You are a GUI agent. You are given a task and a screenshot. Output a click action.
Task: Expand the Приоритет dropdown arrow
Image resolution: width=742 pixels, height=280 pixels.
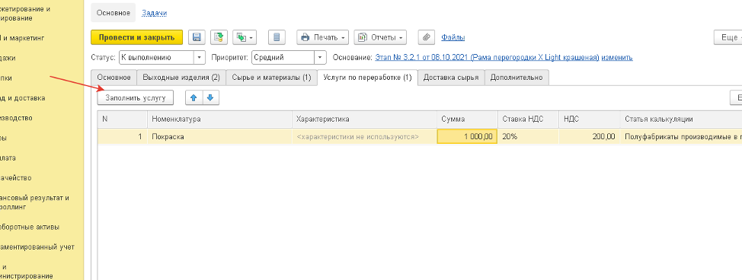(x=321, y=58)
